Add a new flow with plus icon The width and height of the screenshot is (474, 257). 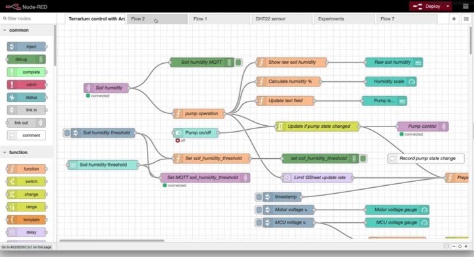pyautogui.click(x=454, y=18)
